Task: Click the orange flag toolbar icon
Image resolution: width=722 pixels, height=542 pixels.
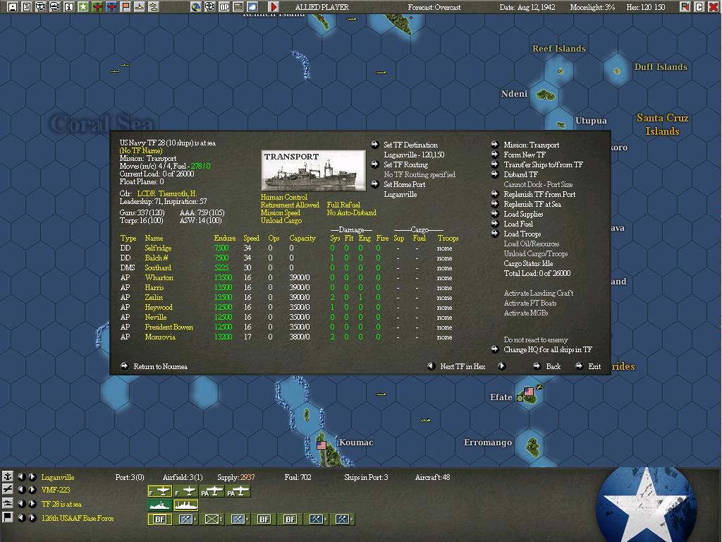Action: tap(126, 7)
